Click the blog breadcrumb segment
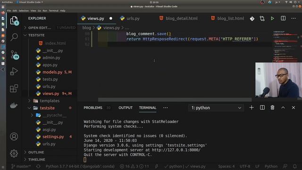Viewport: 302px width, 170px height. (x=86, y=28)
